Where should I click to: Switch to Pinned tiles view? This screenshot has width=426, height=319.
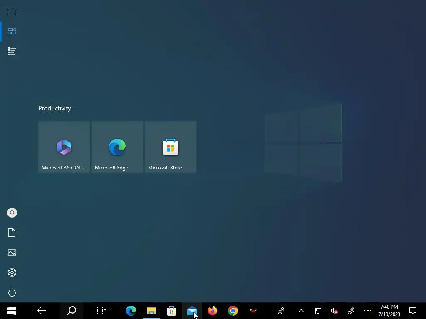(x=12, y=32)
